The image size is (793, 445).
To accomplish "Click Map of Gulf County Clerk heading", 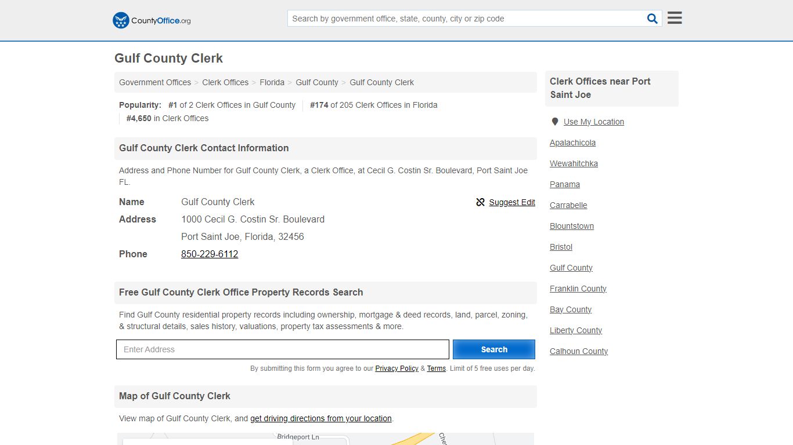I will pos(175,396).
